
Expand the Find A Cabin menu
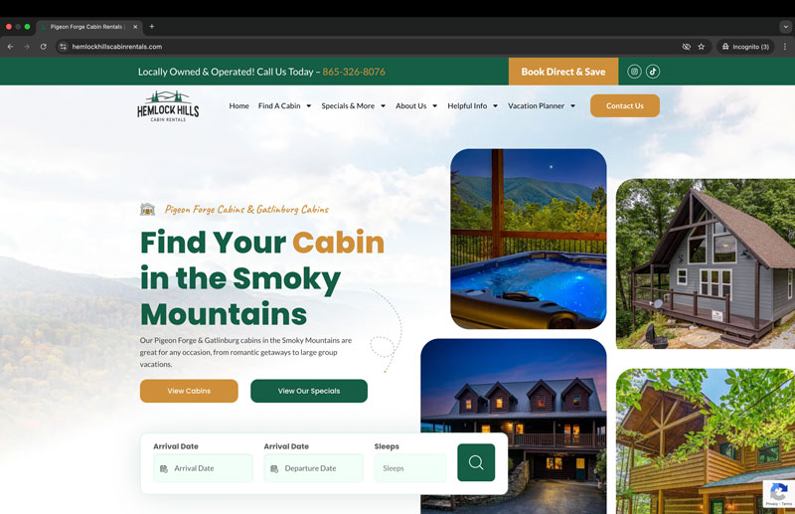[284, 106]
